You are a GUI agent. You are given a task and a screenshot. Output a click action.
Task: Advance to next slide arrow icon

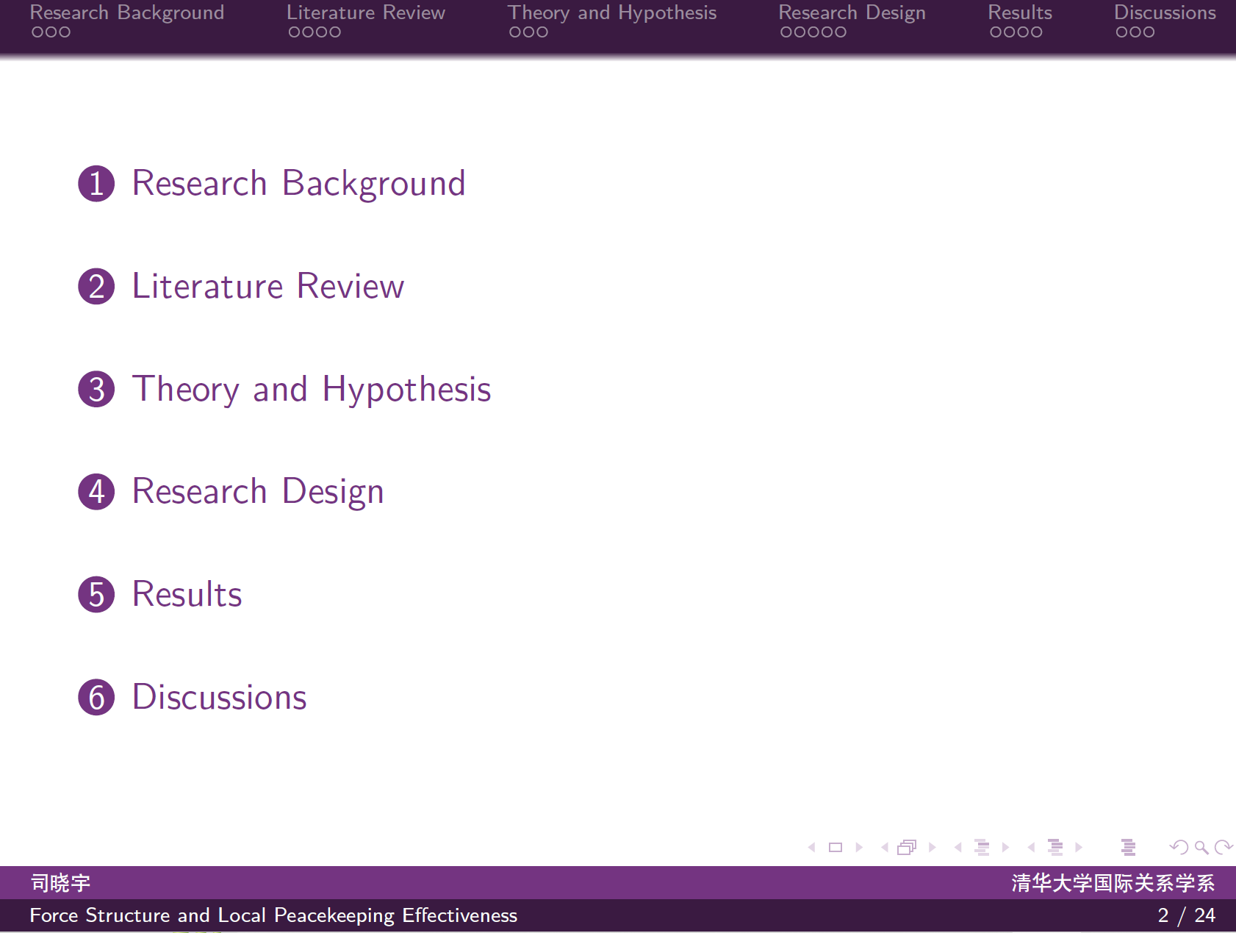point(859,848)
